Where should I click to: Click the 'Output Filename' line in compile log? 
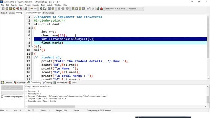(x=66, y=96)
